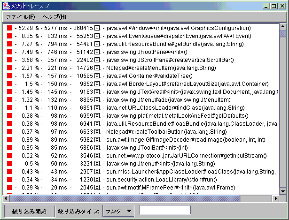Image resolution: width=289 pixels, height=220 pixels.
Task: Click the 150 ms. time value
Action: (x=58, y=83)
